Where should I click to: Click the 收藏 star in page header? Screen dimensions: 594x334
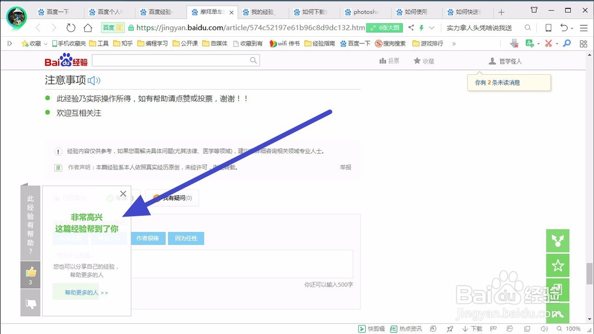coord(424,61)
